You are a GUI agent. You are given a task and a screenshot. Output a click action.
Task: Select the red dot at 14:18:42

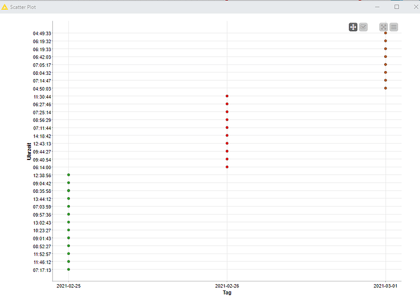point(227,136)
